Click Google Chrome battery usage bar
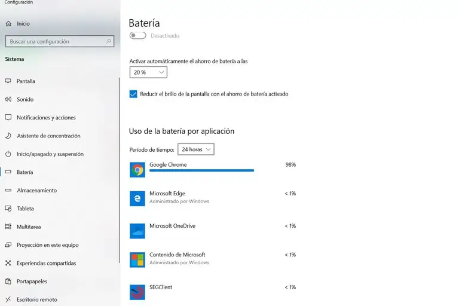459x306 pixels. pos(201,170)
